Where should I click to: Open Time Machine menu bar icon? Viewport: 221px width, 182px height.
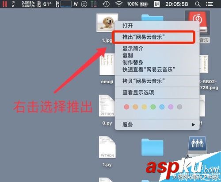coord(106,4)
